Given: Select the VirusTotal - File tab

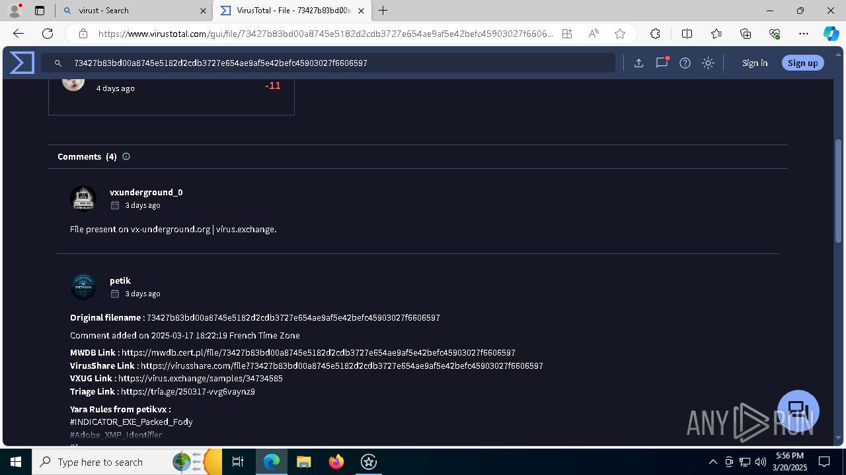Looking at the screenshot, I should coord(291,11).
